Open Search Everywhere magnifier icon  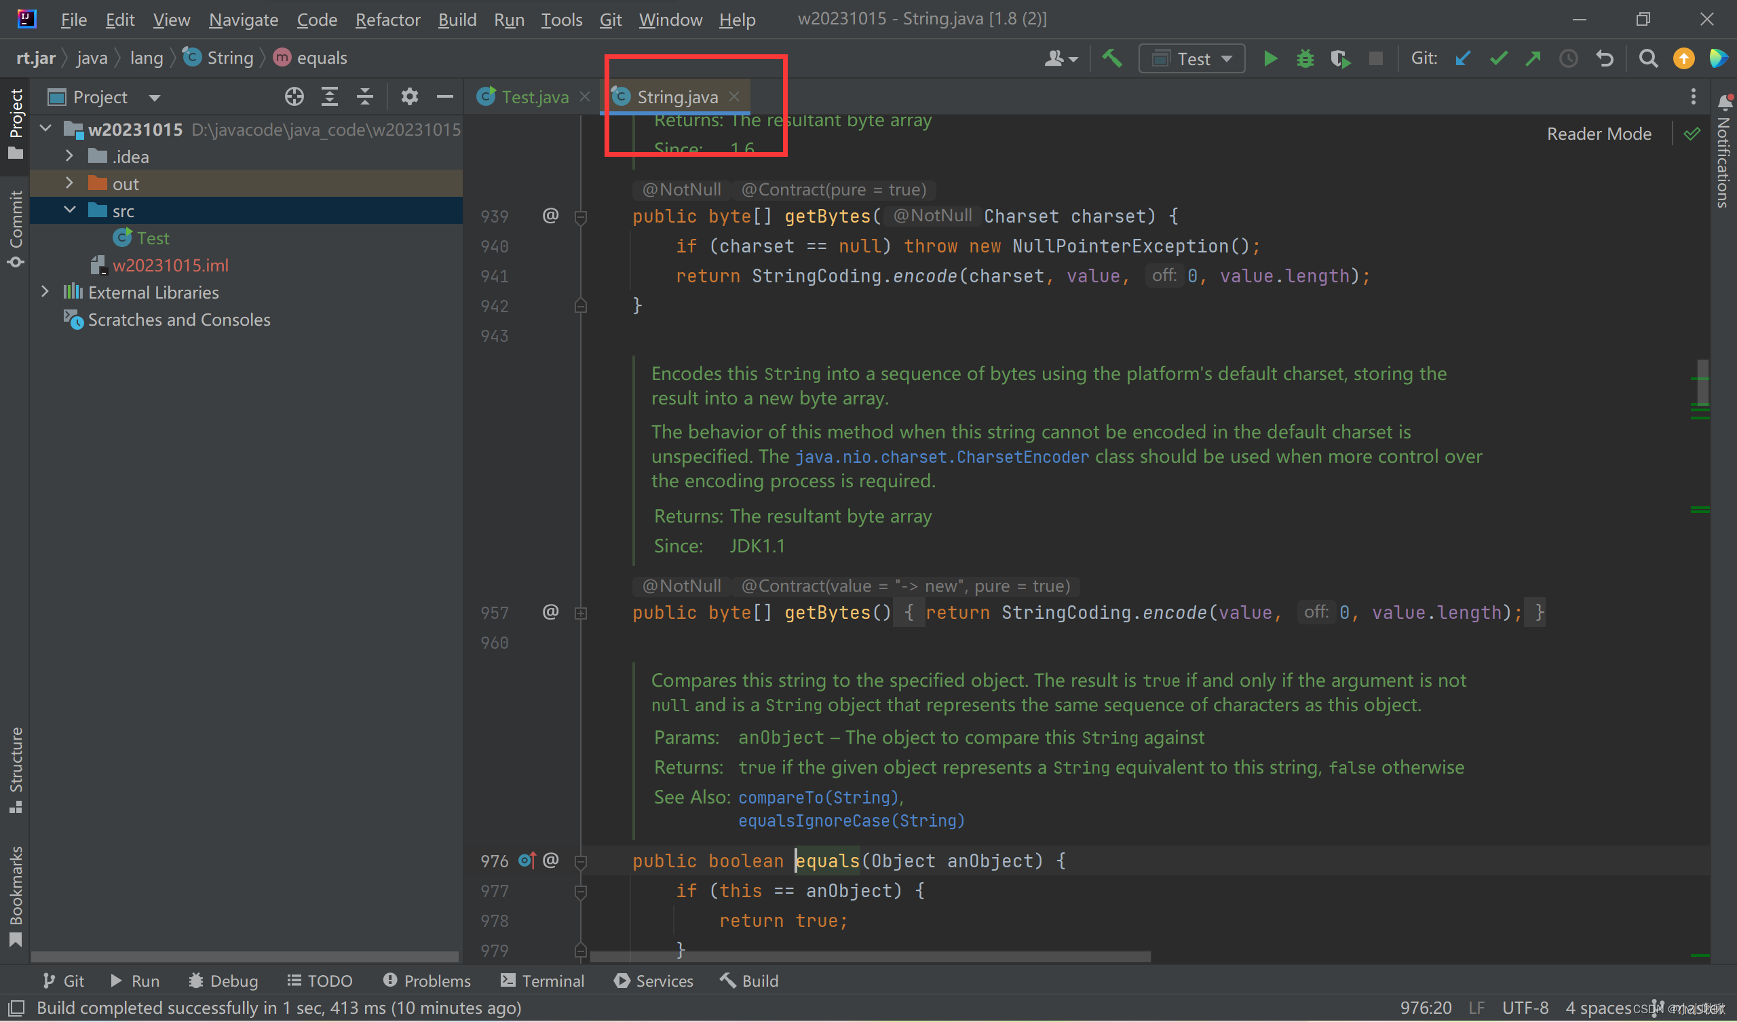click(1647, 58)
